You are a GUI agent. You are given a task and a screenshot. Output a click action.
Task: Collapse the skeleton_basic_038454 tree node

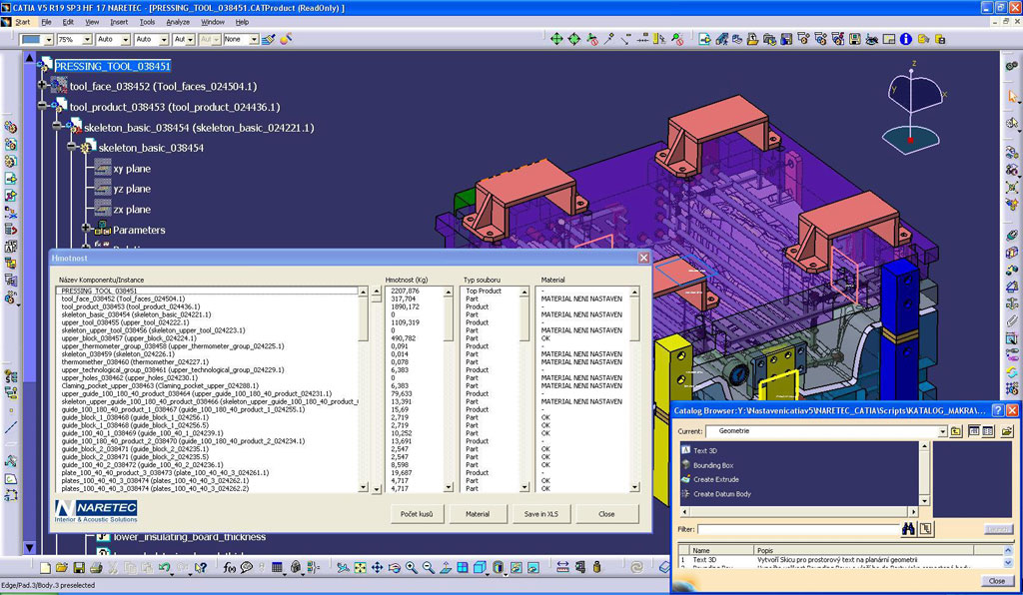(72, 148)
